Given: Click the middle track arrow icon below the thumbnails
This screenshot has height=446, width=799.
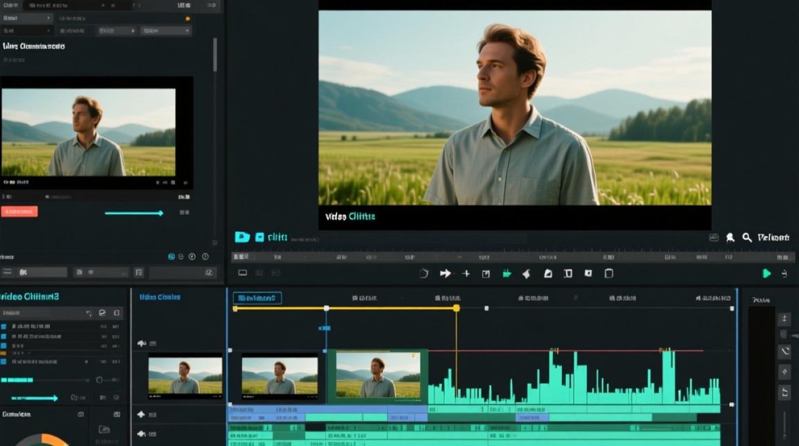Looking at the screenshot, I should coord(141,414).
